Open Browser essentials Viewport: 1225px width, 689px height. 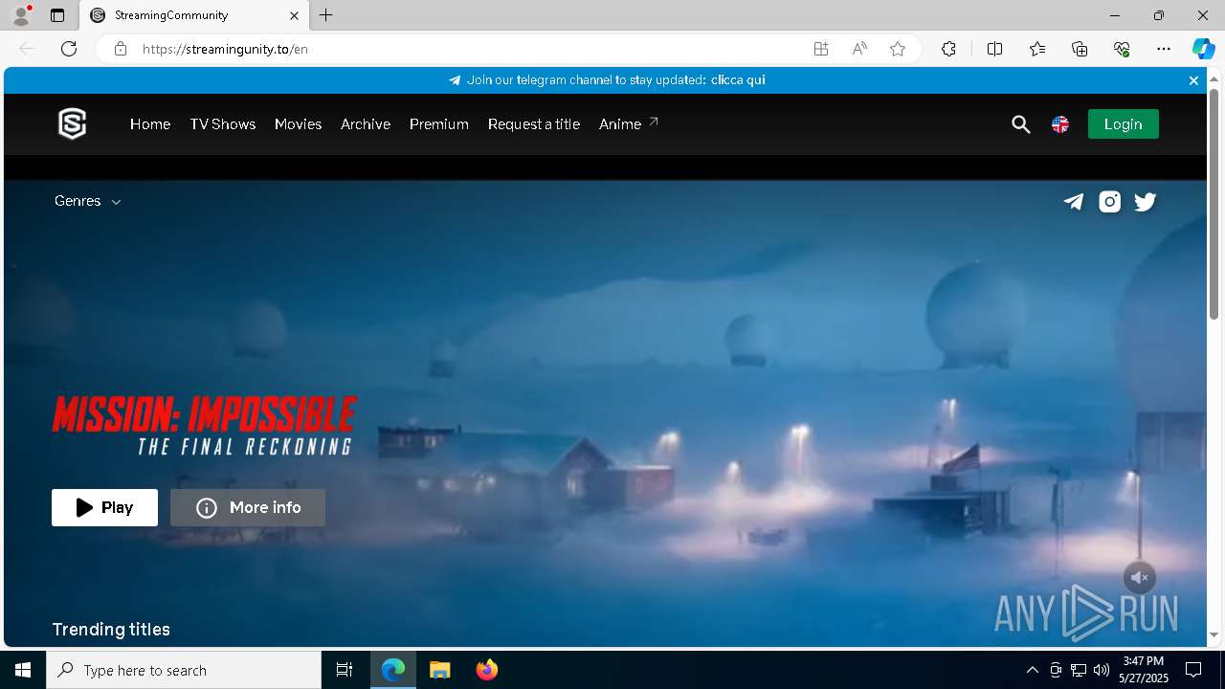1122,49
